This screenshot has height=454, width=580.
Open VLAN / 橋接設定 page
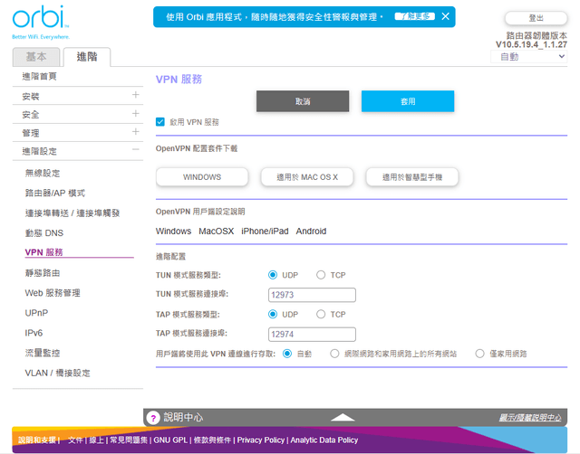coord(57,373)
